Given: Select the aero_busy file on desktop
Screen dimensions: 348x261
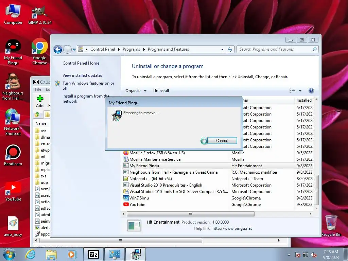Looking at the screenshot, I should (x=13, y=226).
